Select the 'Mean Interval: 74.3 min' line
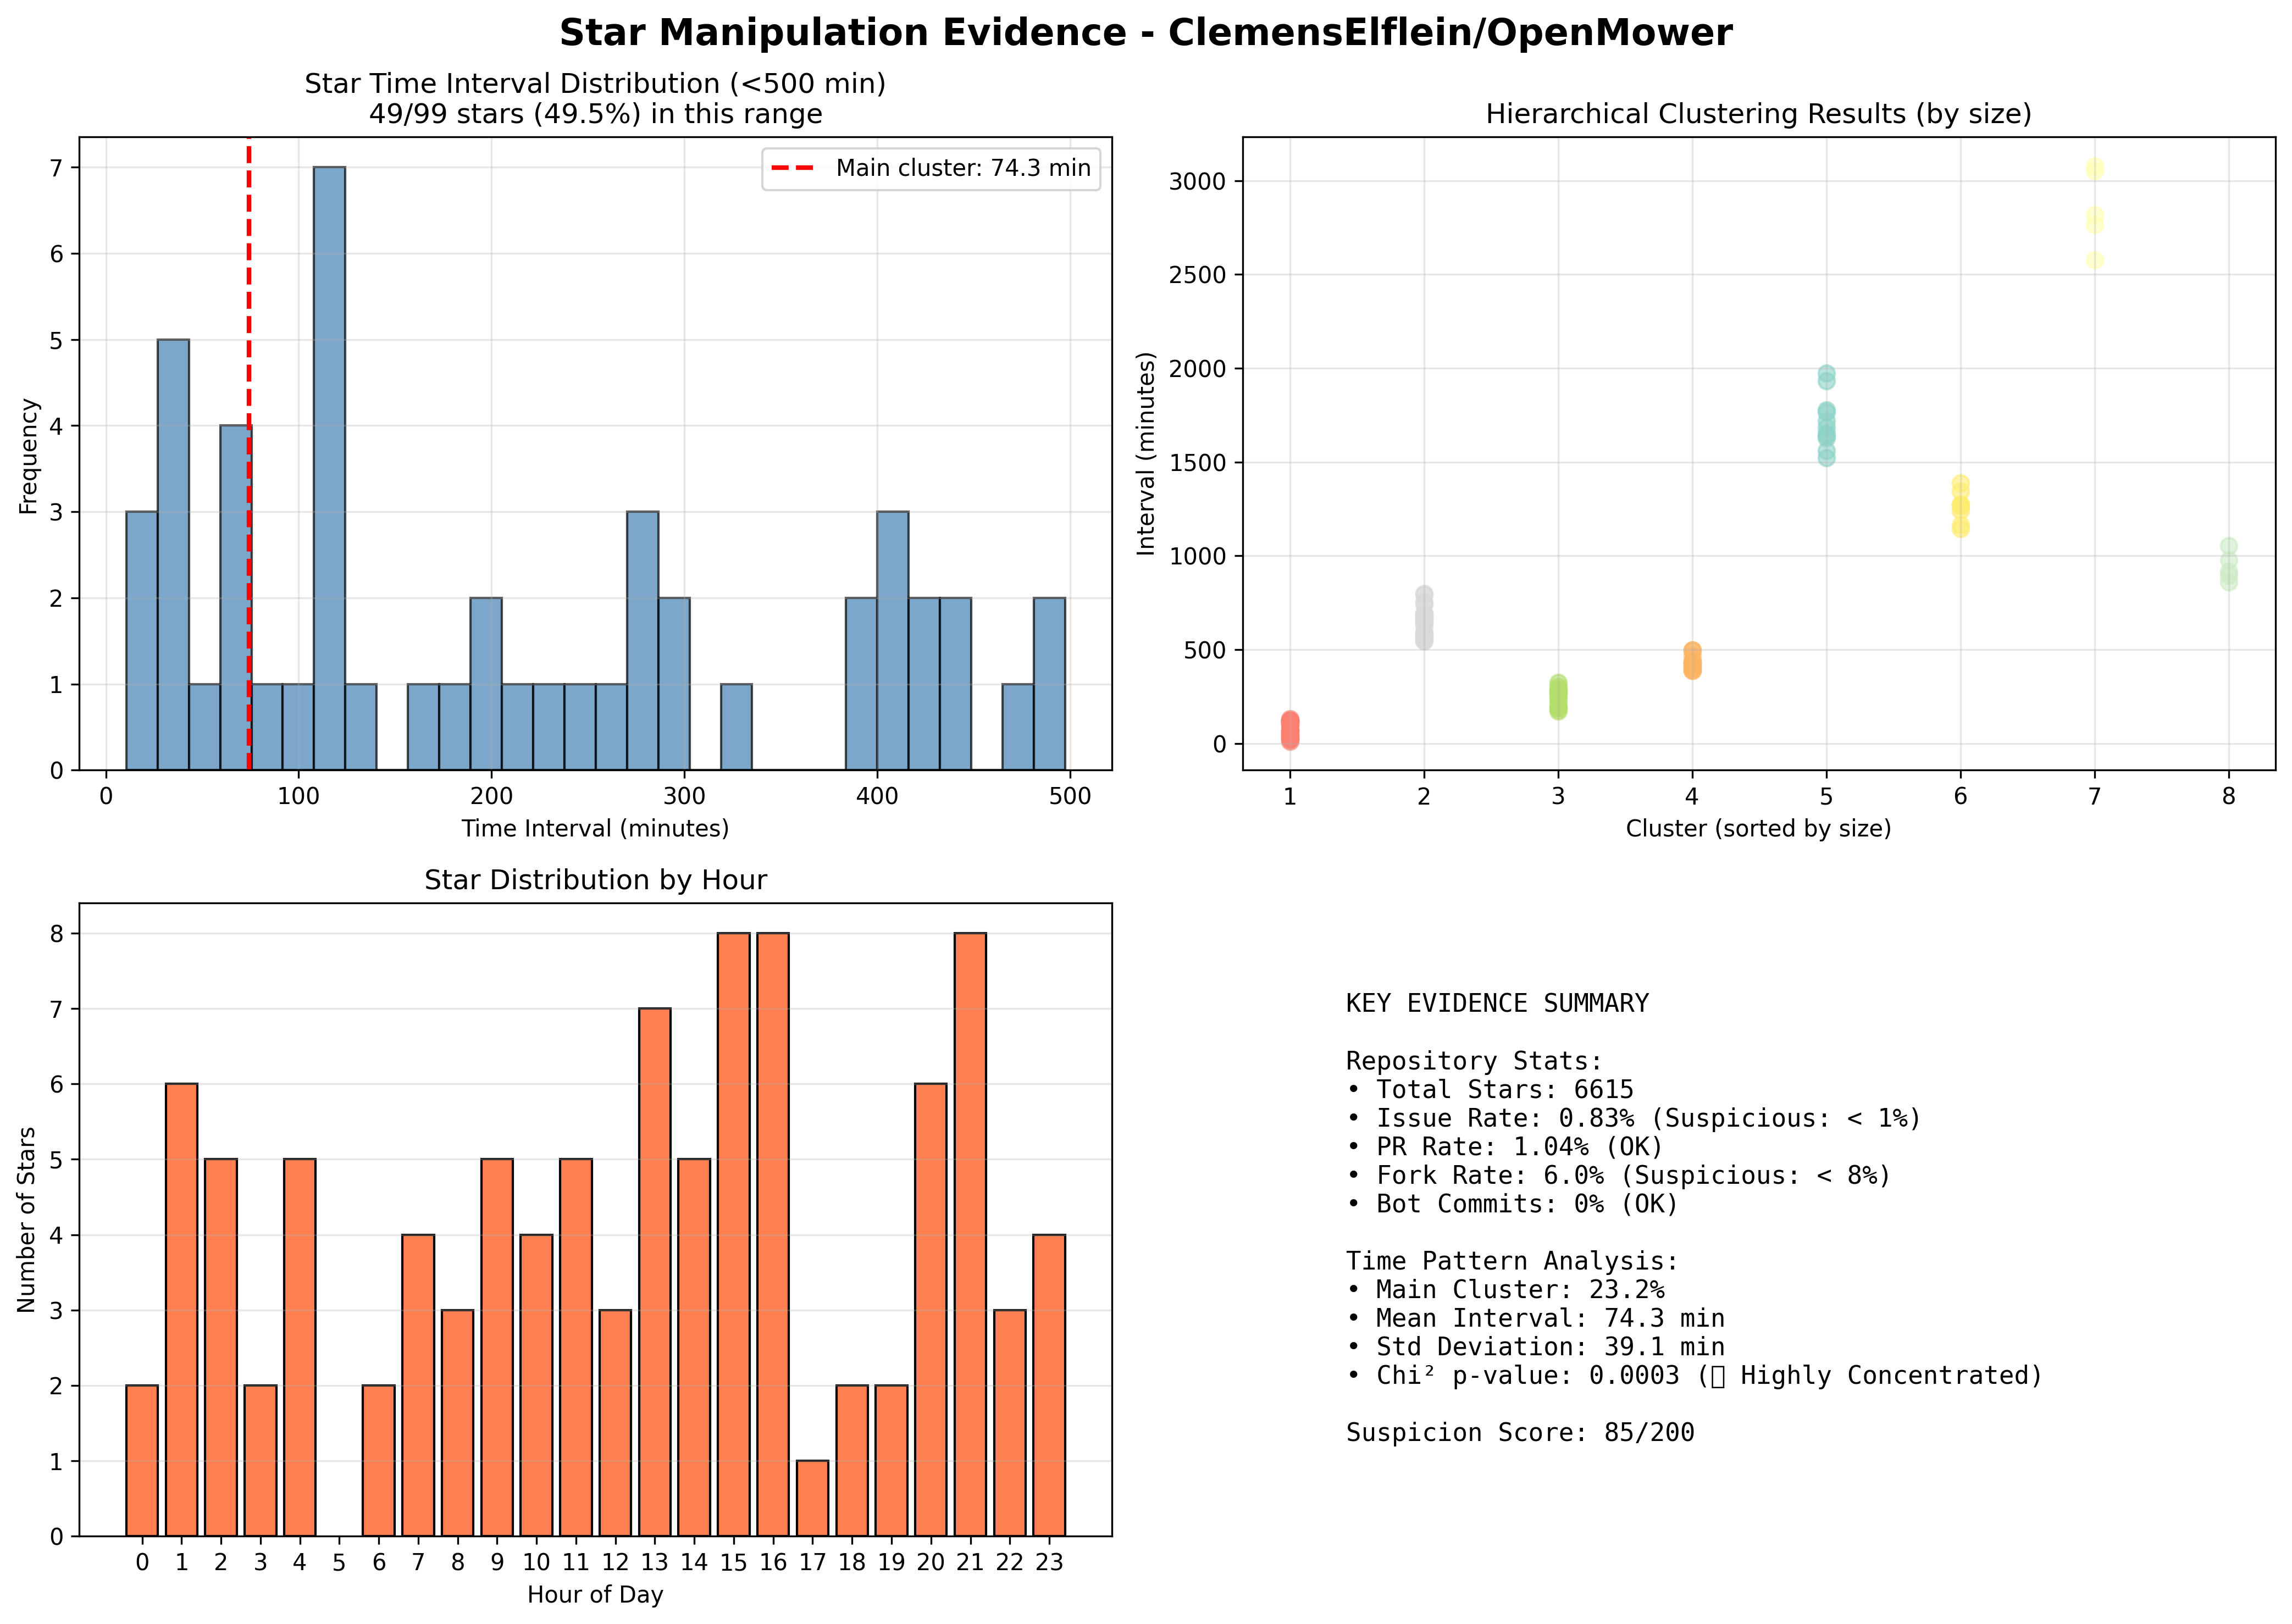 coord(1535,1319)
